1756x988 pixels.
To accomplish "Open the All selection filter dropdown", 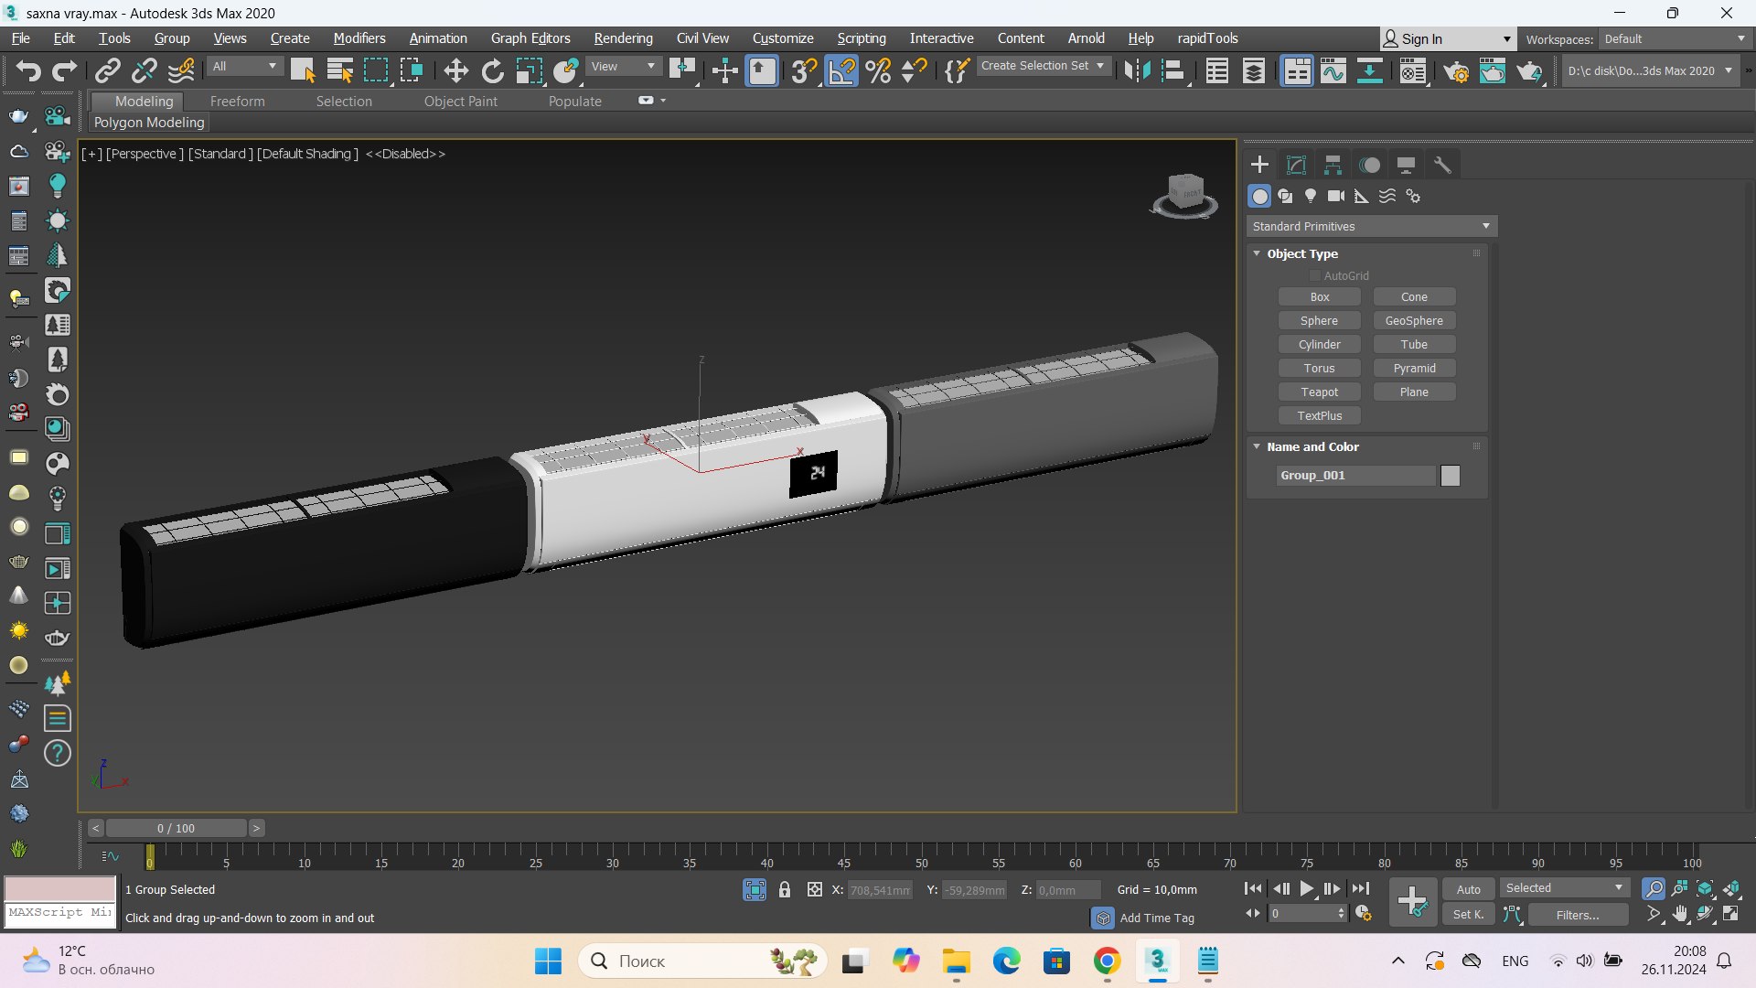I will [244, 66].
